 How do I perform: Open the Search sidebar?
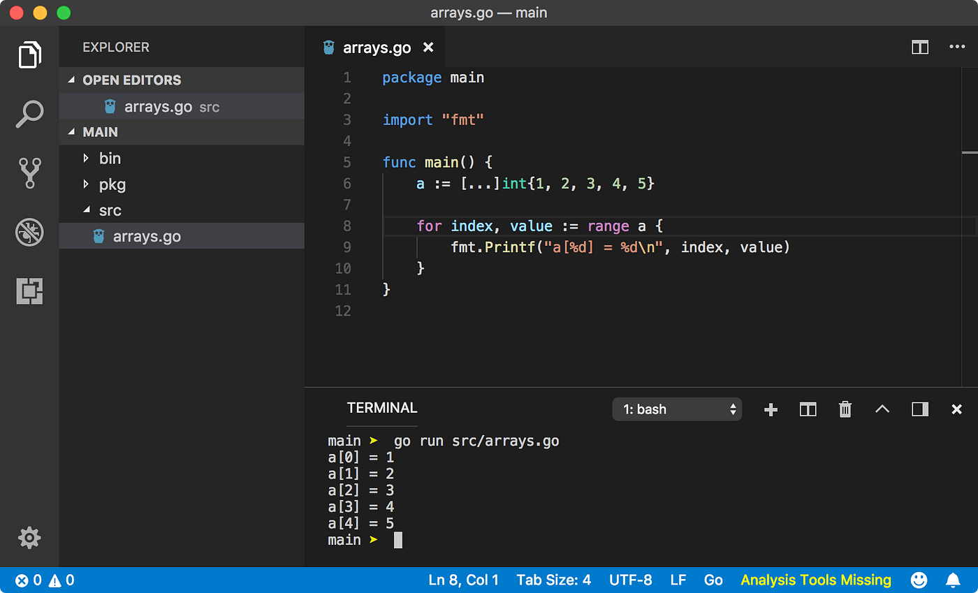click(x=29, y=114)
